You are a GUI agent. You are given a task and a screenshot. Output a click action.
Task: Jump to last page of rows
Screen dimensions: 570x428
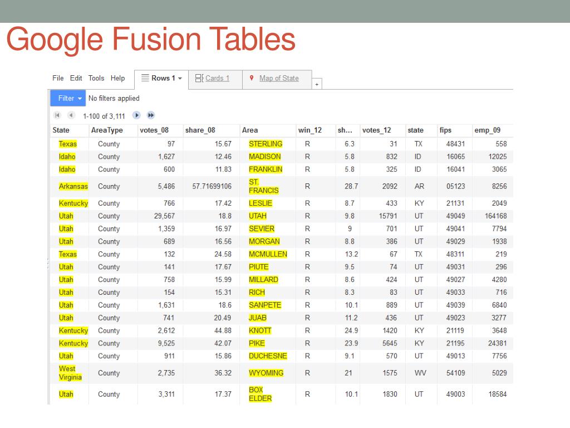pyautogui.click(x=151, y=115)
